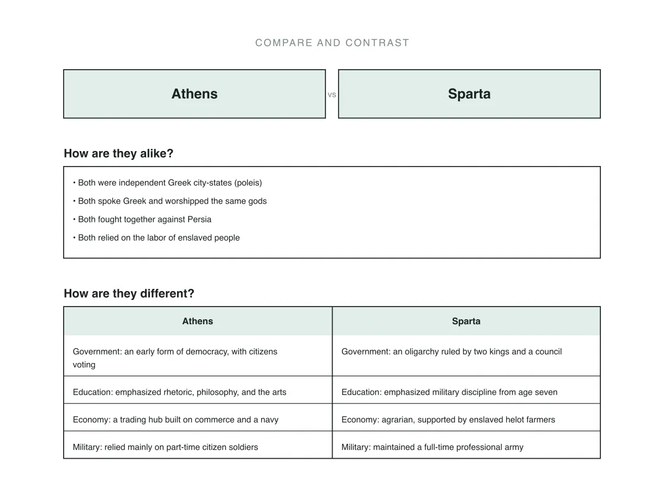Click the Sparta economy agrarian cell
The width and height of the screenshot is (664, 498).
[466, 418]
